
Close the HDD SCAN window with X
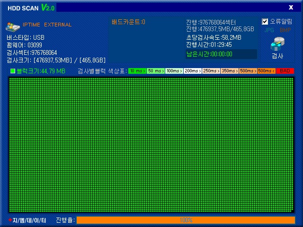tap(291, 8)
